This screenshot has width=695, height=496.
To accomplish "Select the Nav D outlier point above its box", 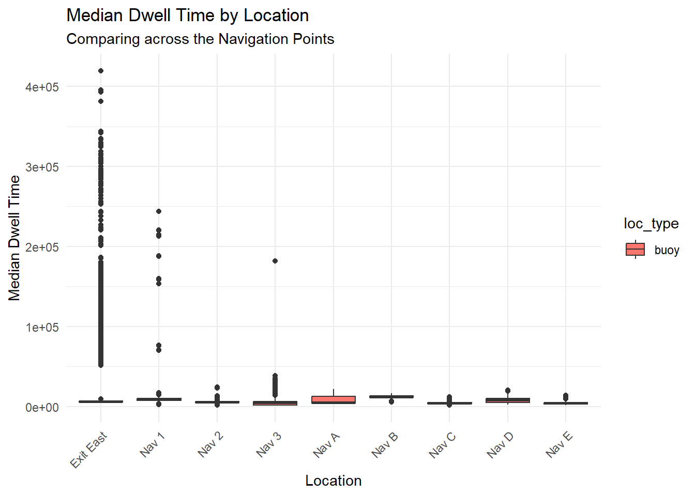I will [x=508, y=391].
